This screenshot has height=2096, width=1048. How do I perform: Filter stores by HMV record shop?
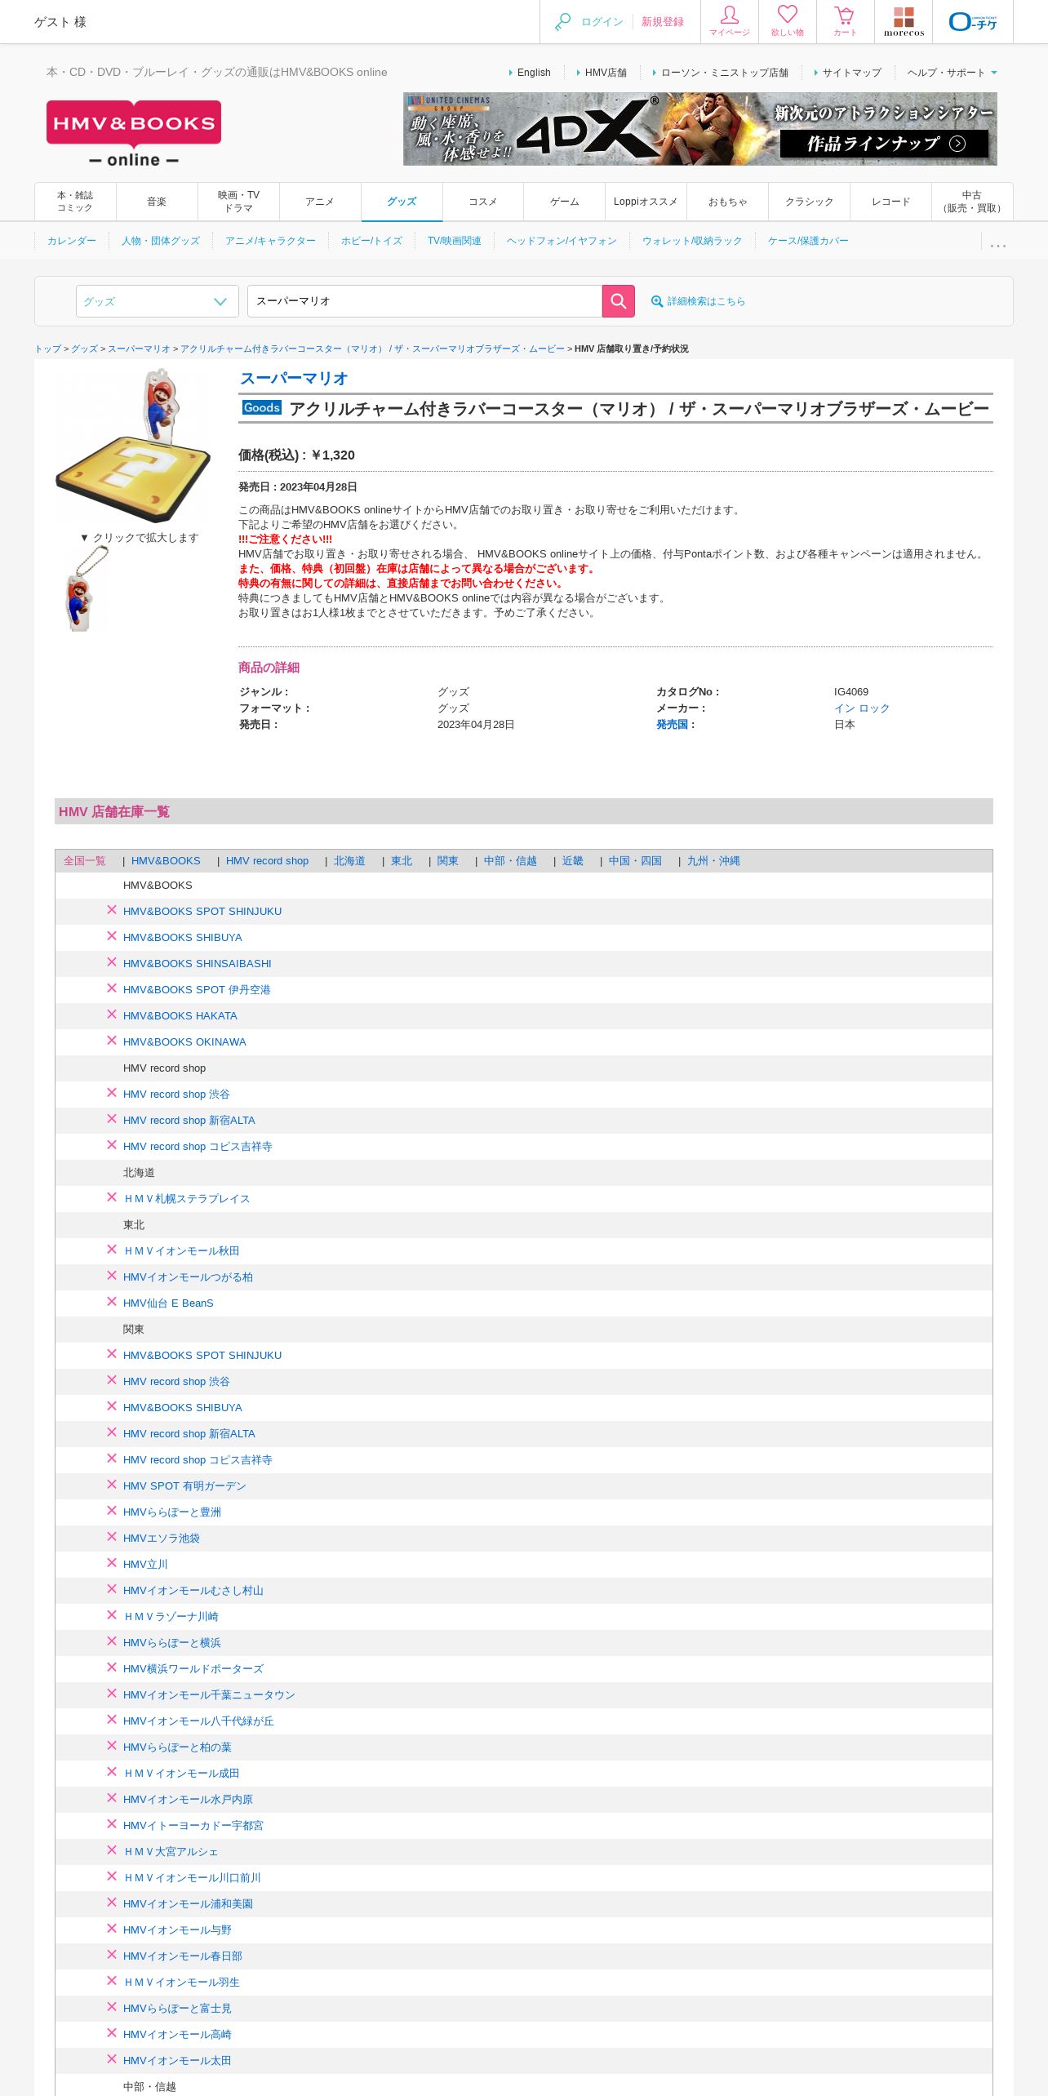(267, 861)
